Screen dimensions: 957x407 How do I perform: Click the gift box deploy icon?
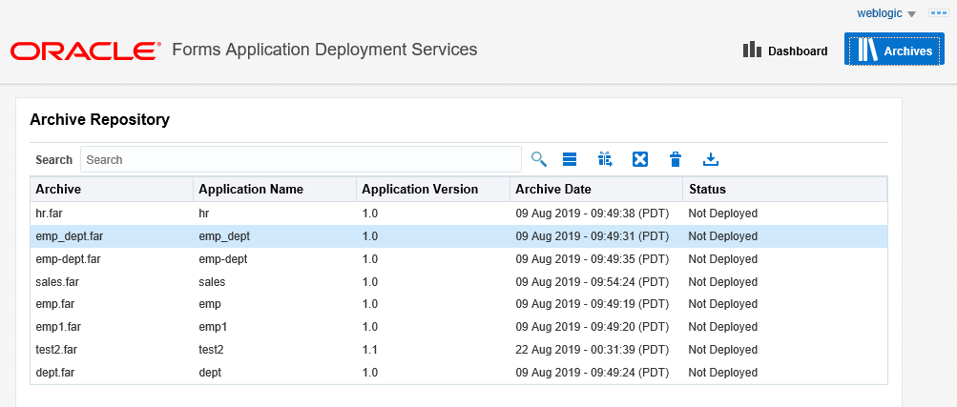(x=605, y=159)
